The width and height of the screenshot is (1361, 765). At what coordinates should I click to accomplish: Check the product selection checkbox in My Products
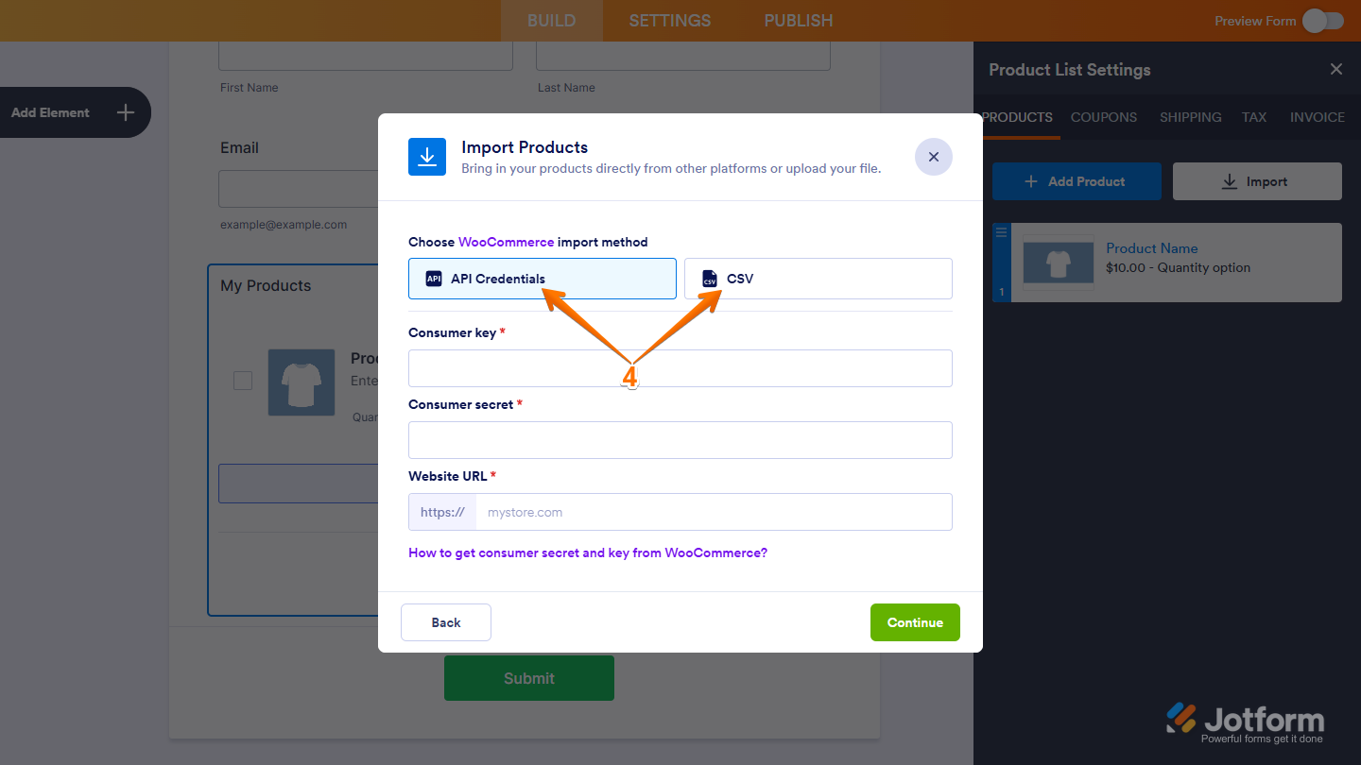(x=242, y=381)
